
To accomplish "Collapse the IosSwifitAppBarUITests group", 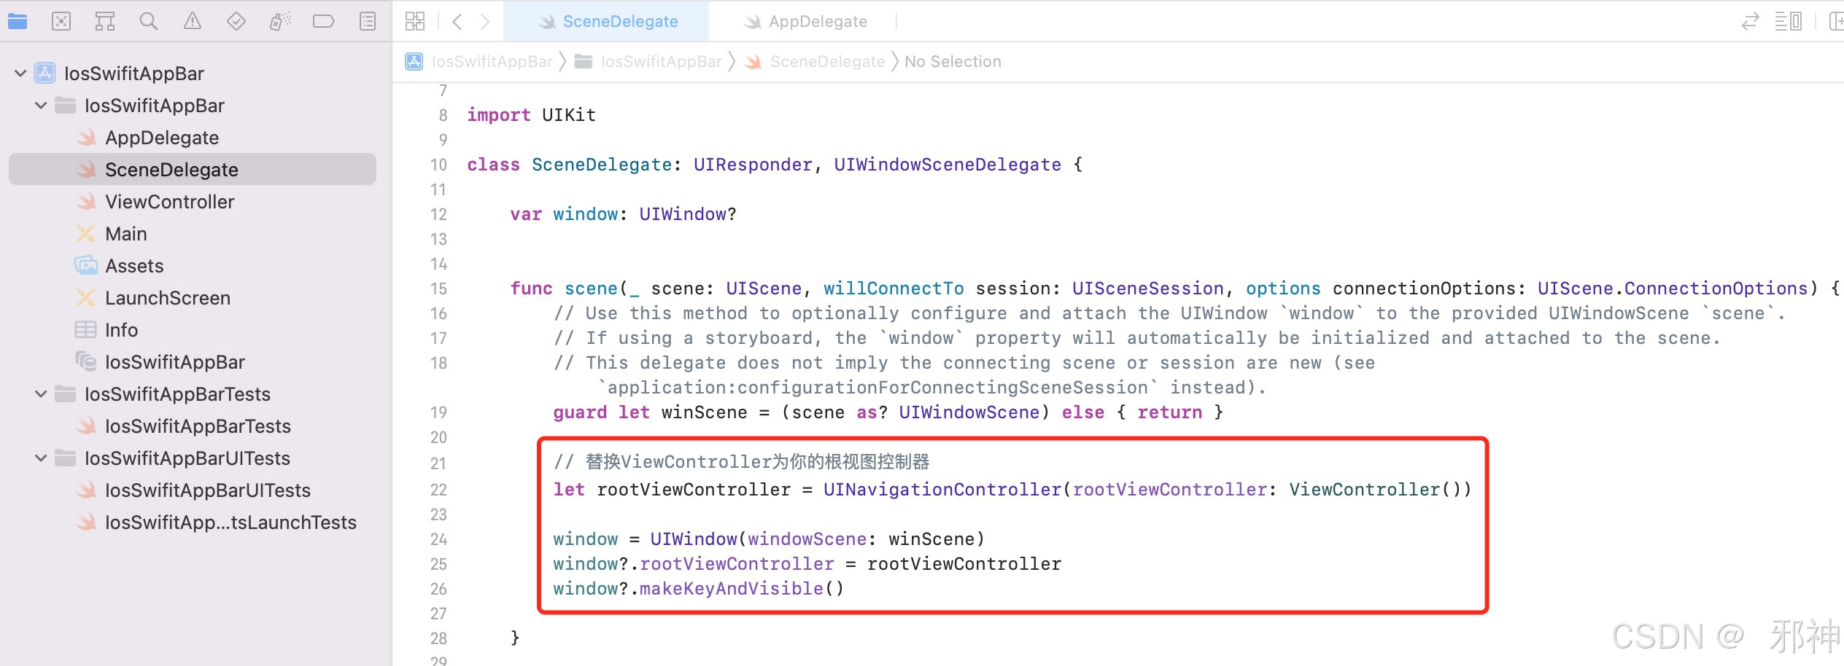I will (x=41, y=458).
